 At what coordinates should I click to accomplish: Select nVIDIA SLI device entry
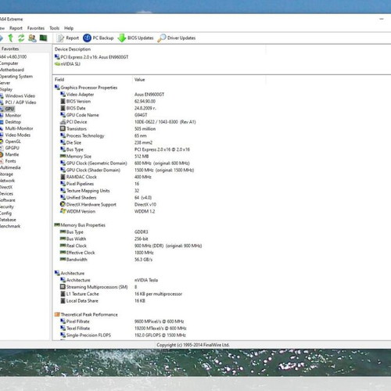(x=67, y=64)
